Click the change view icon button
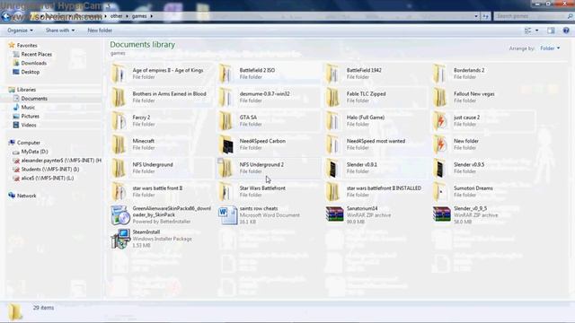 [528, 31]
